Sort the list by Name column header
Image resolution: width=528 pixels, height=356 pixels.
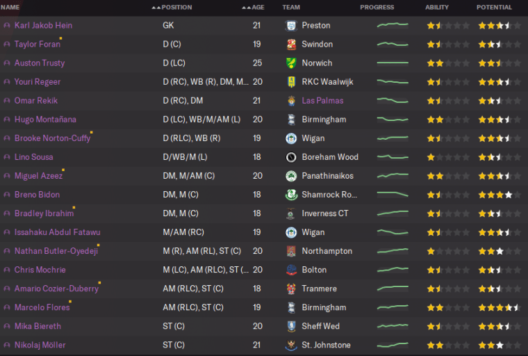(x=10, y=8)
